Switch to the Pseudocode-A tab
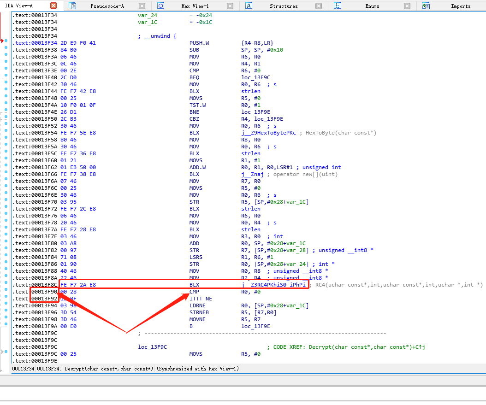486x405 pixels. click(107, 6)
